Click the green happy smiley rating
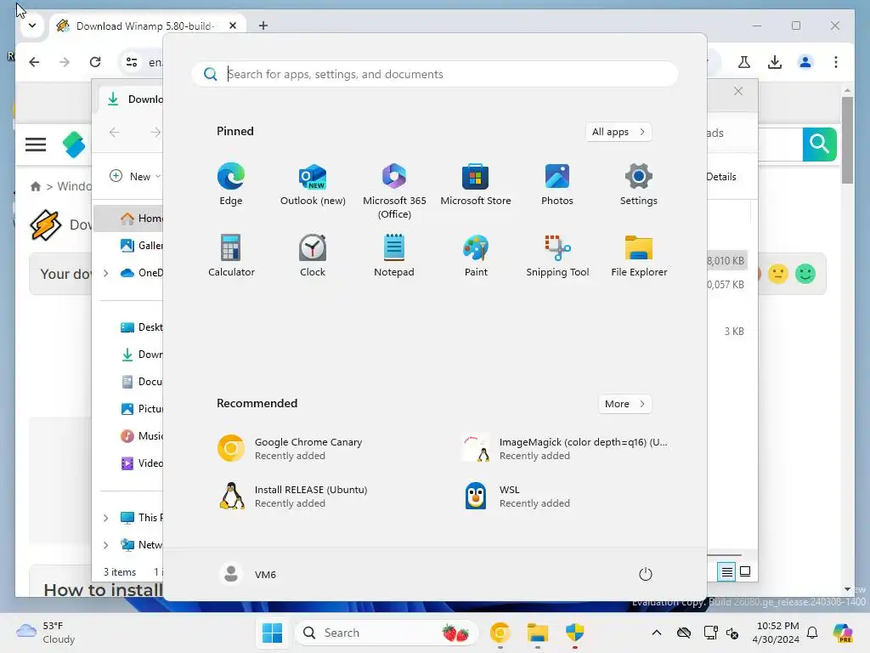The width and height of the screenshot is (870, 653). pos(805,274)
